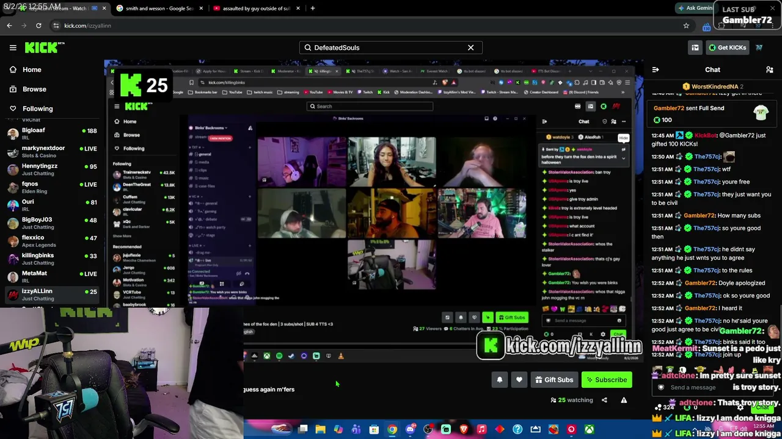
Task: Close the assaulted by guy YouTube tab
Action: [298, 9]
